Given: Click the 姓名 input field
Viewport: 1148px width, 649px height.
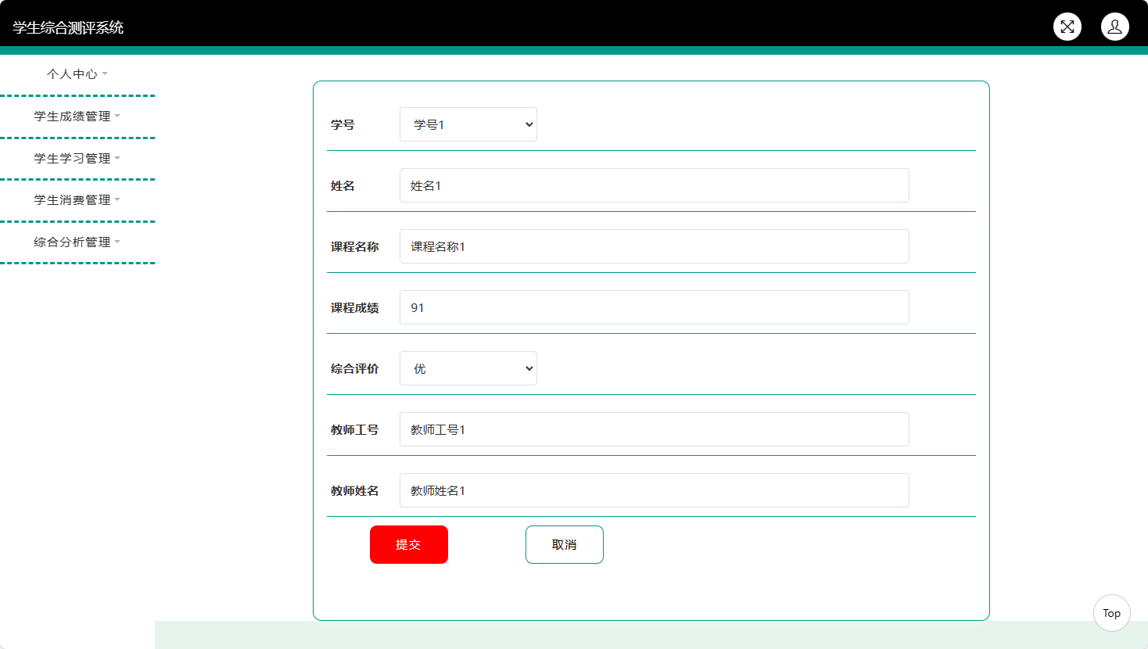Looking at the screenshot, I should click(x=654, y=185).
